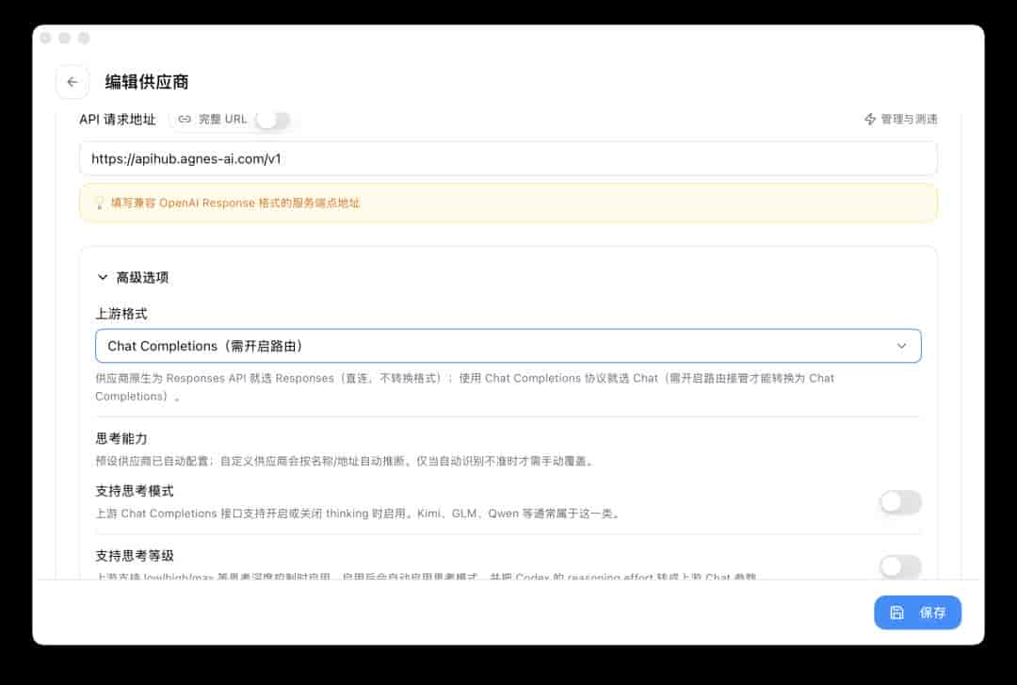The image size is (1017, 685).
Task: Click the API 请求地址 label
Action: click(x=118, y=120)
